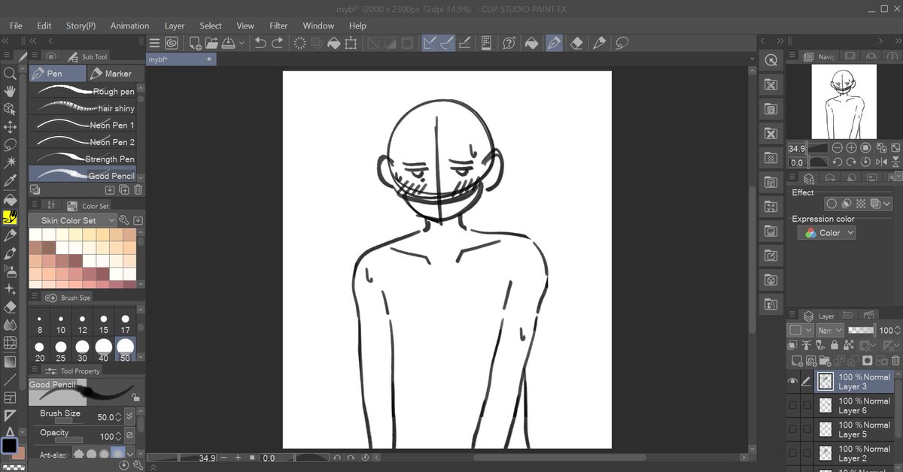Select the Rough pen brush
Screen dimensions: 903x472
(83, 91)
